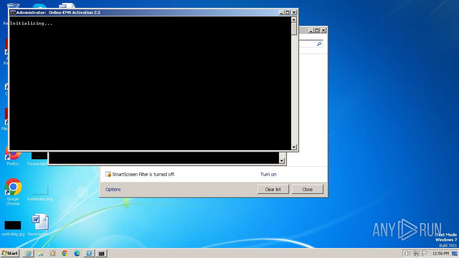Click the 'Initializing...' console text

pyautogui.click(x=31, y=23)
